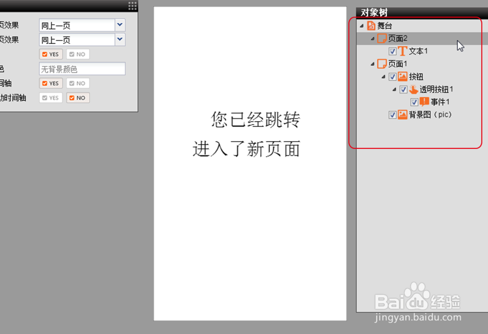Uncheck the 事件1 checkbox
The height and width of the screenshot is (334, 488).
click(x=414, y=102)
